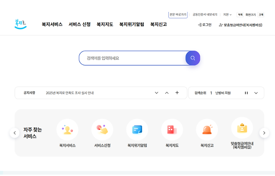Increase screen size with 크게 button
The image size is (275, 176).
261,15
